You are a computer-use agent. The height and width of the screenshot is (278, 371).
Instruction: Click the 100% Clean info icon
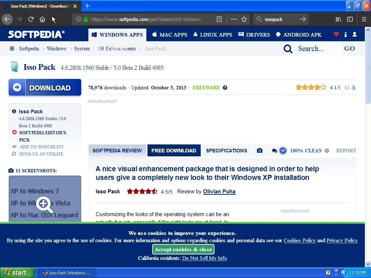(327, 151)
